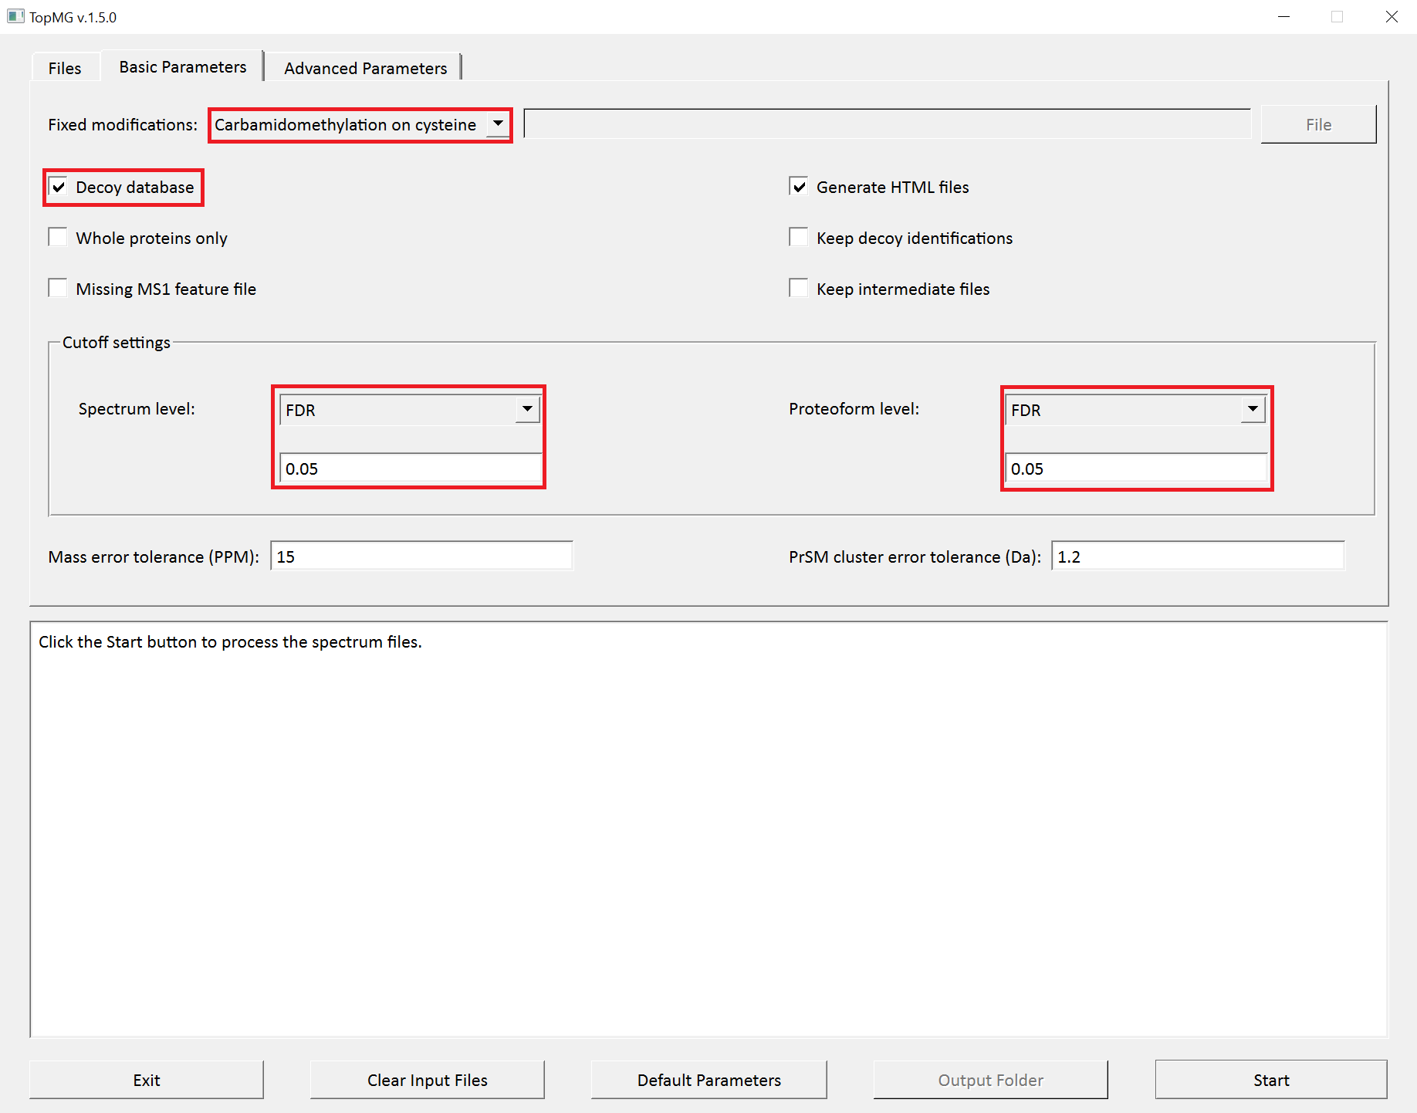Open the Output Folder

(x=991, y=1080)
